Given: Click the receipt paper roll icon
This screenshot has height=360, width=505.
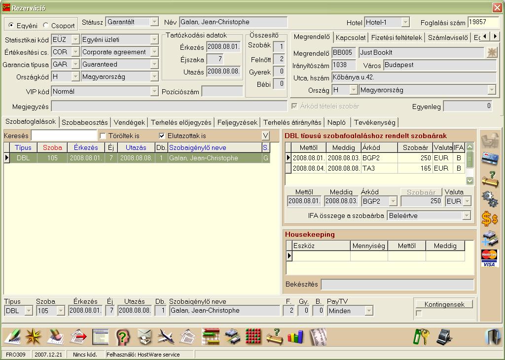Looking at the screenshot, I should (x=318, y=337).
